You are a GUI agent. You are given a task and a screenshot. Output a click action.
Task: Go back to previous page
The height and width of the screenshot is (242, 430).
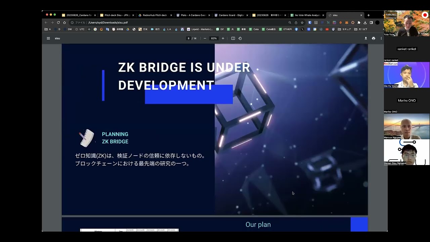click(46, 23)
